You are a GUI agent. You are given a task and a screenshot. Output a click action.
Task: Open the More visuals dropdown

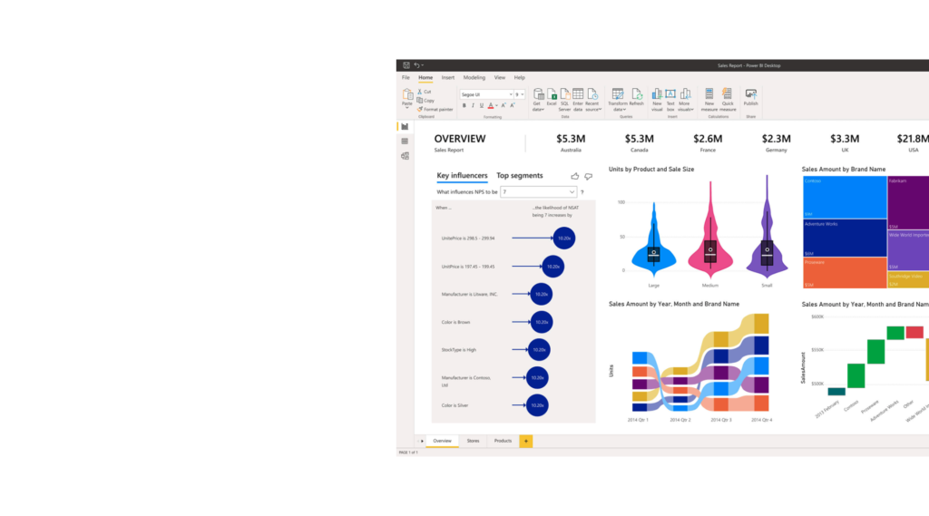[685, 100]
